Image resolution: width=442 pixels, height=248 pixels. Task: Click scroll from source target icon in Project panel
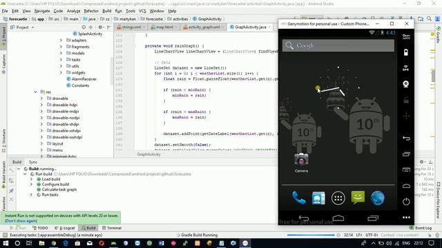(84, 28)
